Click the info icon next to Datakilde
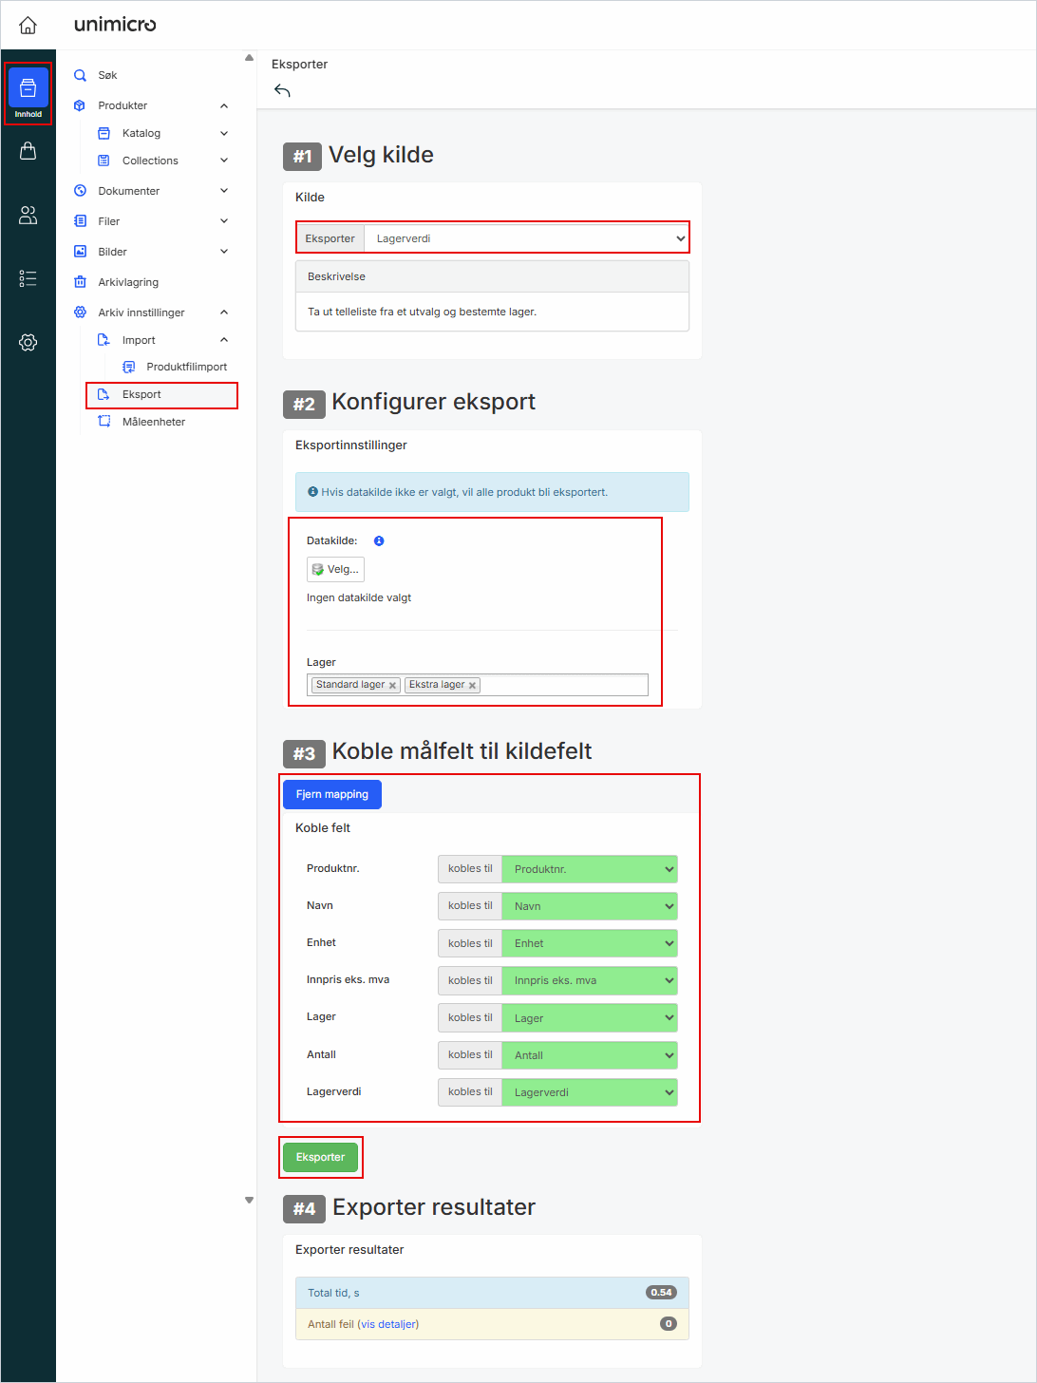Viewport: 1037px width, 1383px height. pyautogui.click(x=379, y=541)
